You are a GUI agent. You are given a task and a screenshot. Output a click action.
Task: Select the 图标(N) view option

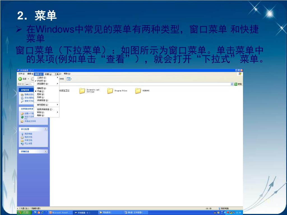point(47,94)
